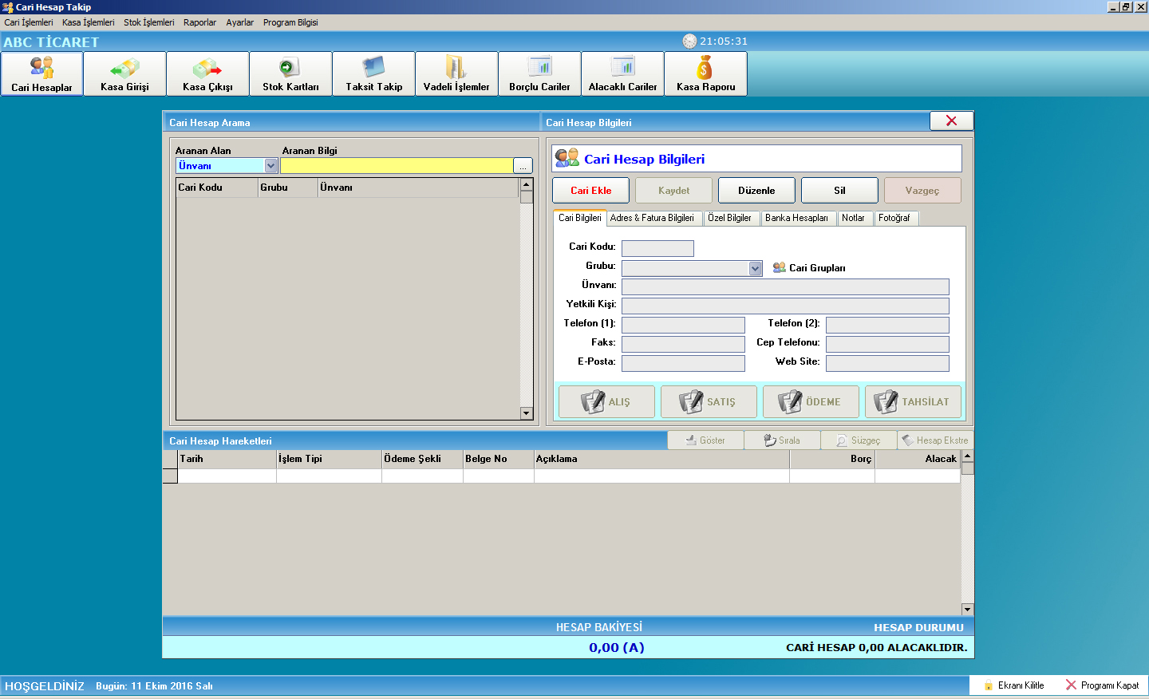Click the Sil button
This screenshot has width=1149, height=699.
(839, 190)
